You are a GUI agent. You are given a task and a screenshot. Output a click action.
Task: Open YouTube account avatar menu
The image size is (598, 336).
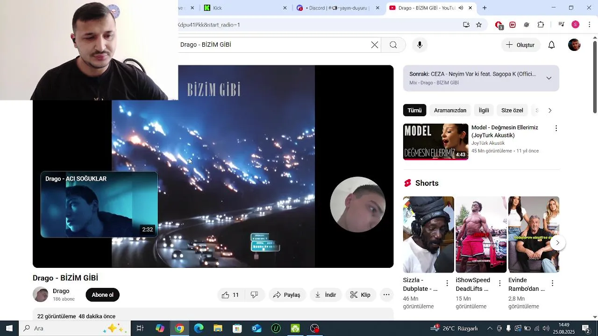574,45
